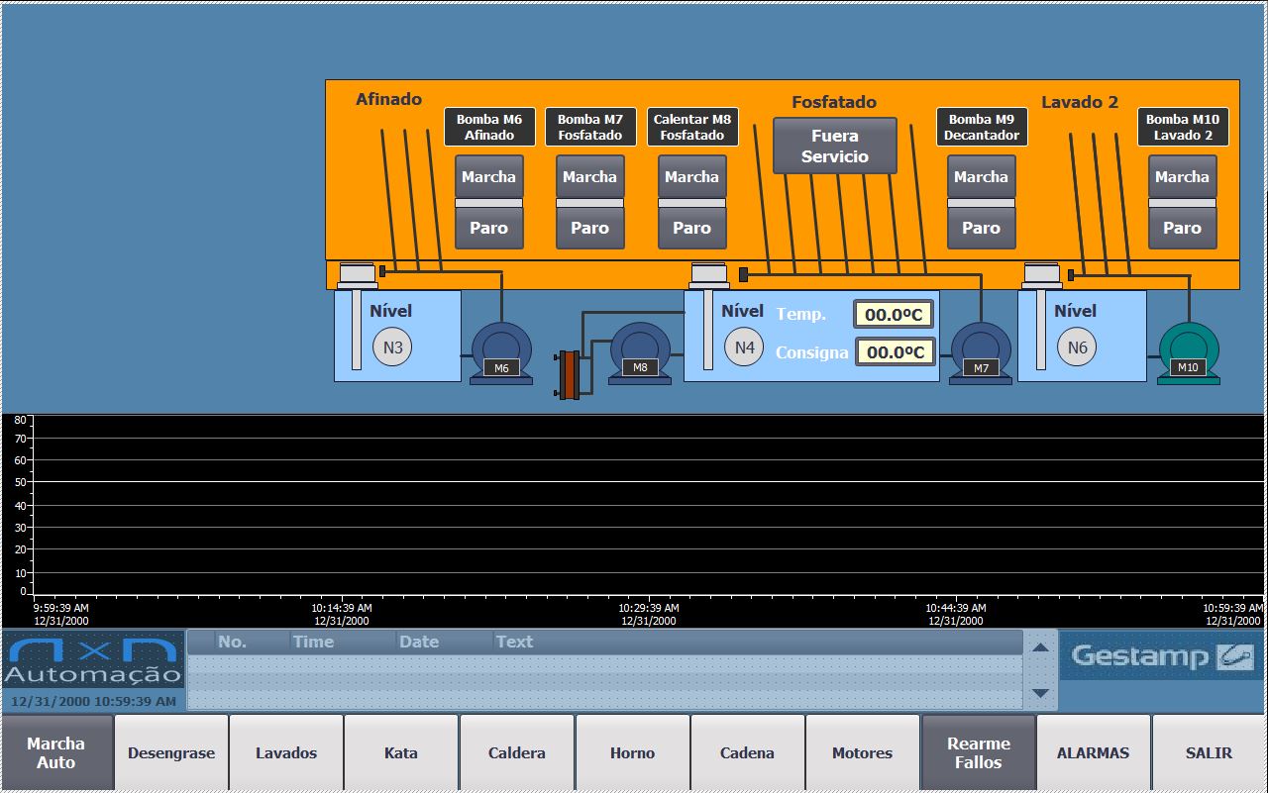Stop Bomba M7 Fosfatado with Paro
Viewport: 1268px width, 793px height.
click(x=589, y=228)
